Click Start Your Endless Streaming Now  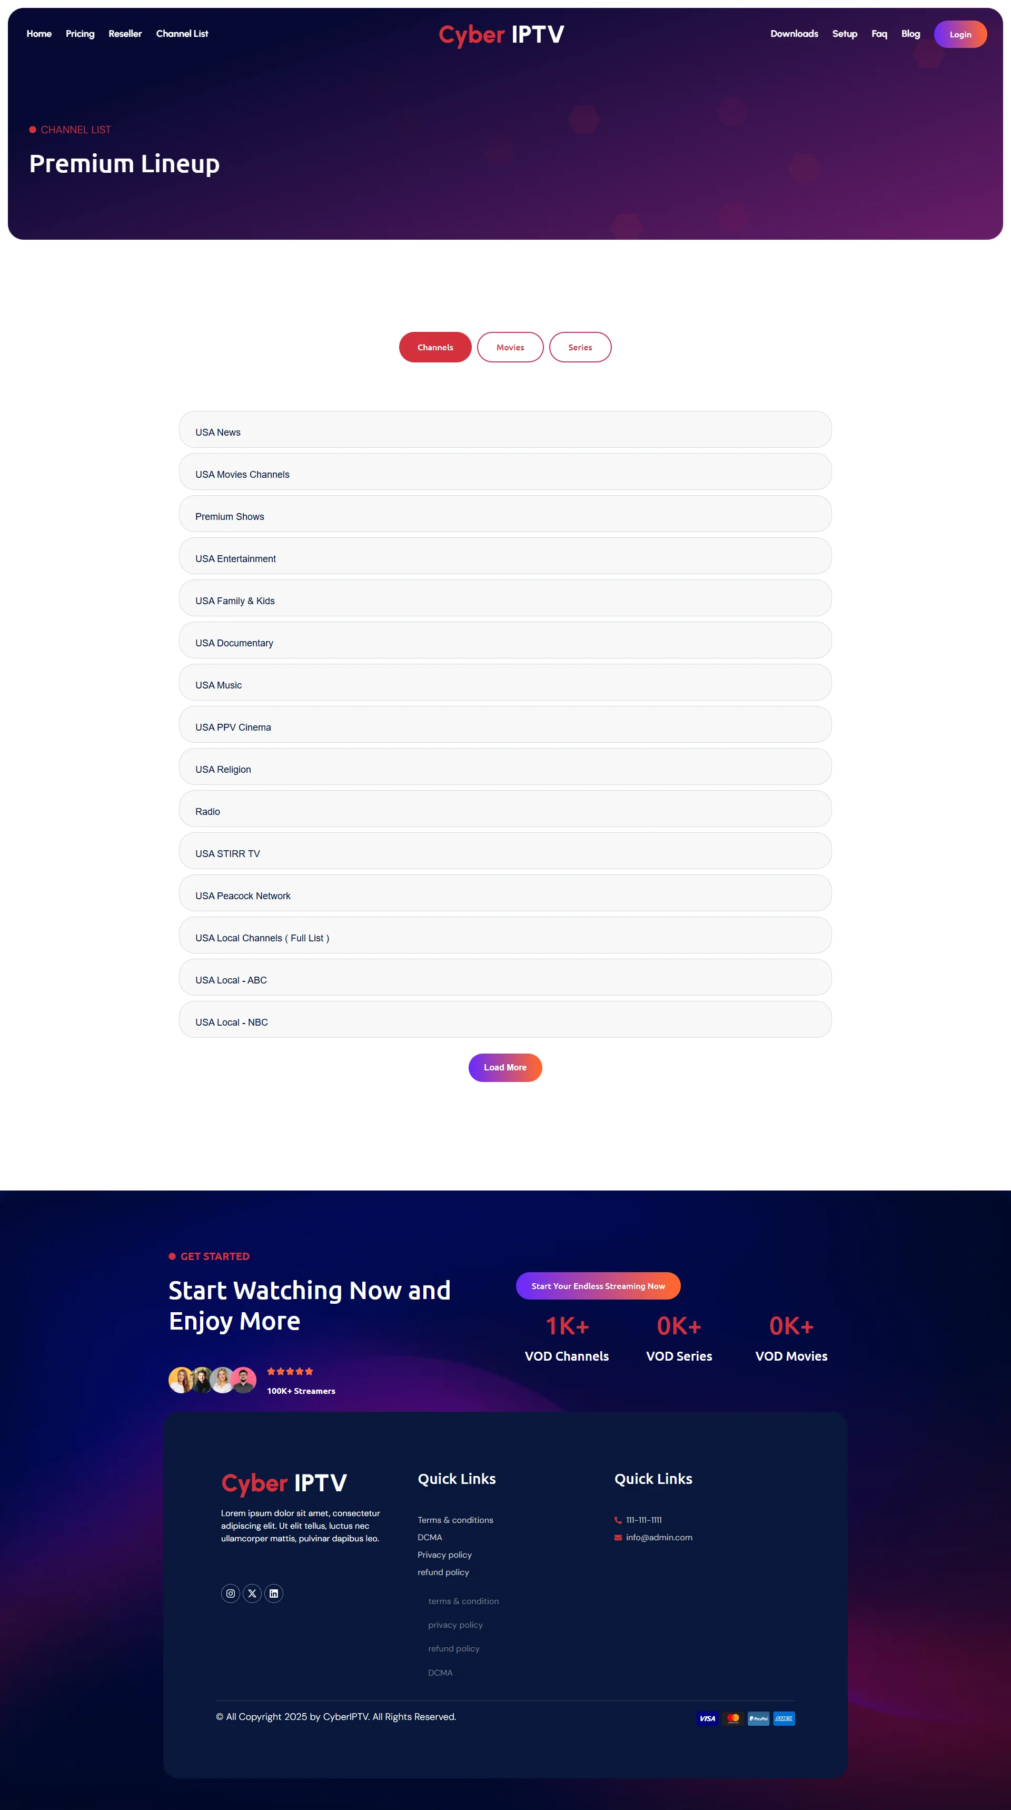click(x=598, y=1286)
